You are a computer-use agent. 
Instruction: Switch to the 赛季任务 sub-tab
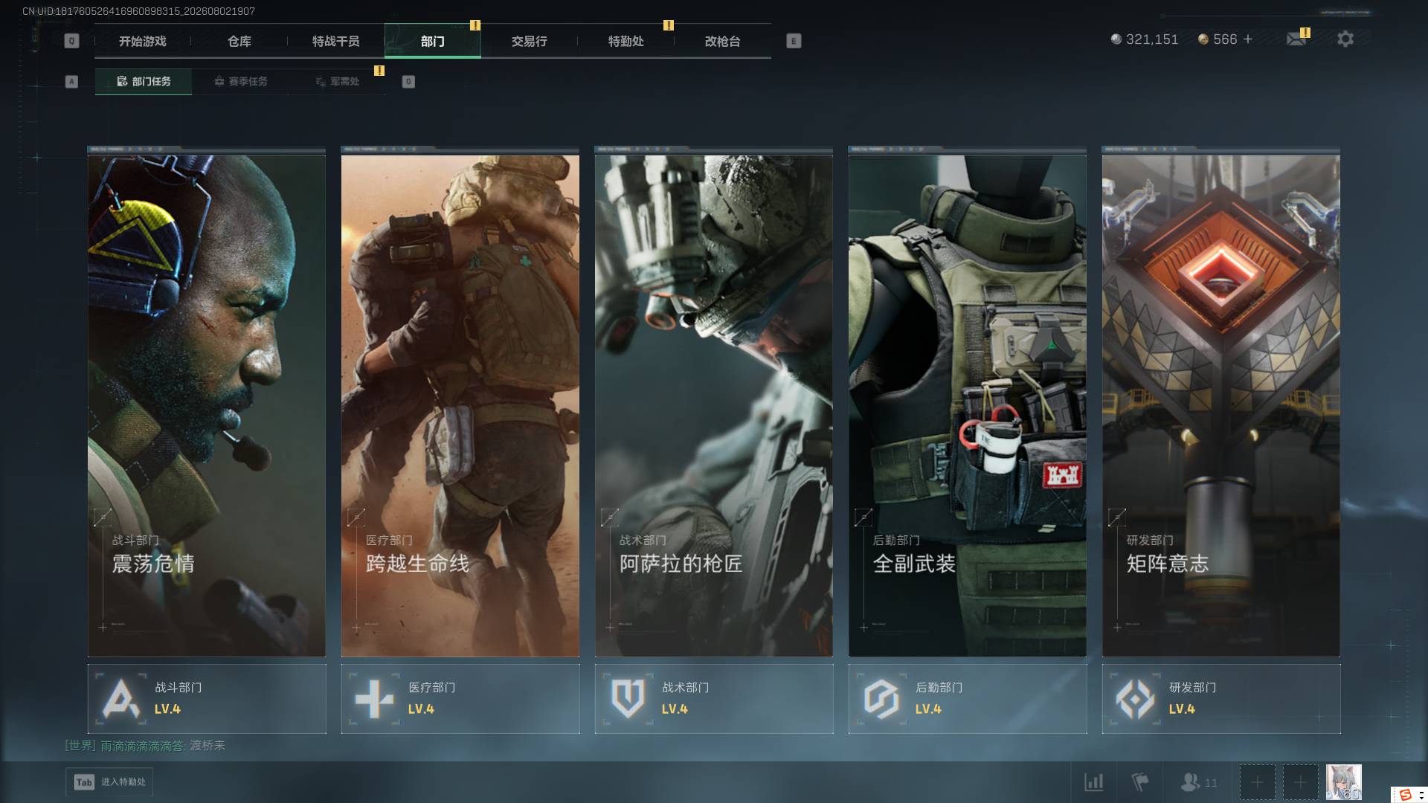(240, 82)
